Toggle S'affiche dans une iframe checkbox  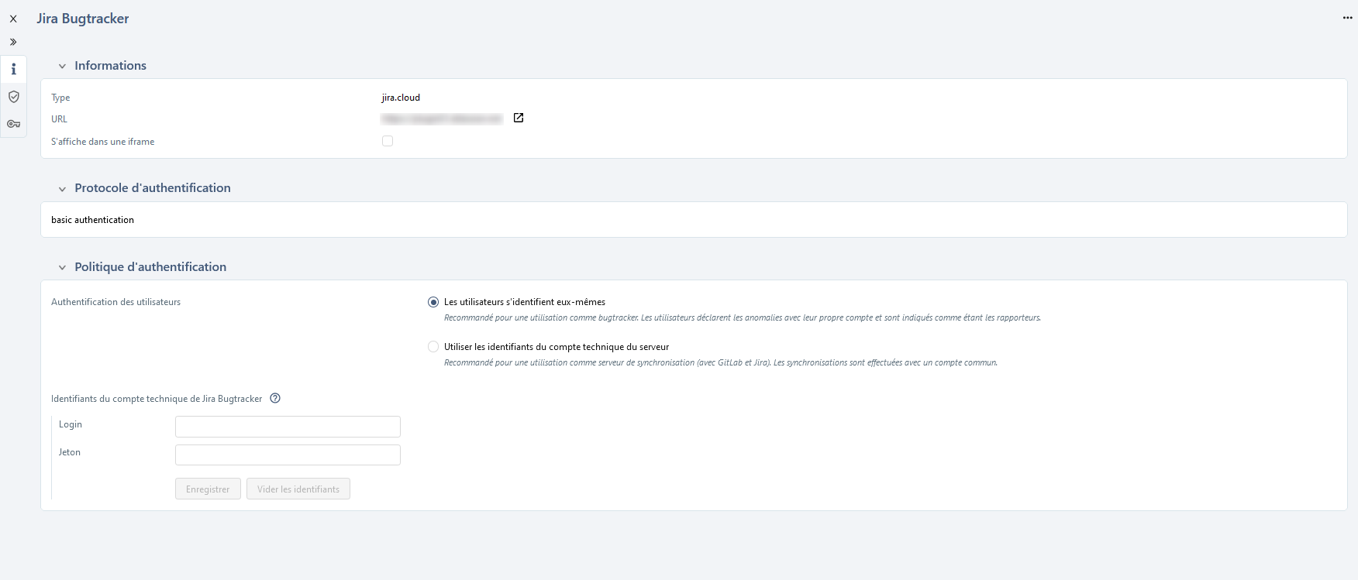[x=388, y=141]
